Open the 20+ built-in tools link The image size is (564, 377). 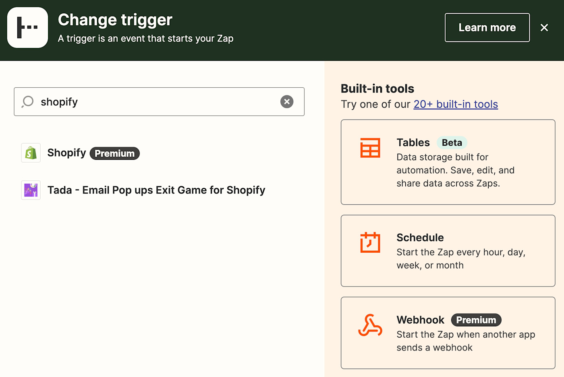(456, 104)
